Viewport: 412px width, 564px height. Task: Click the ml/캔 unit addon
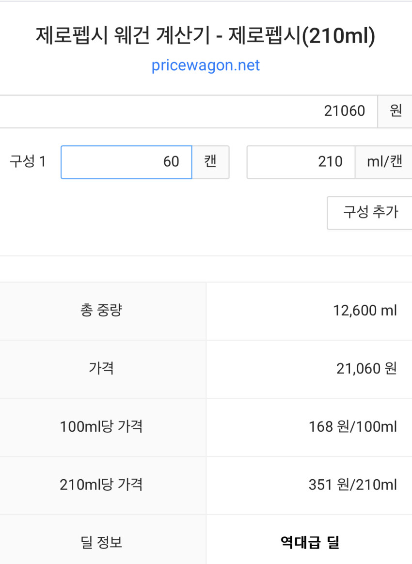(384, 162)
